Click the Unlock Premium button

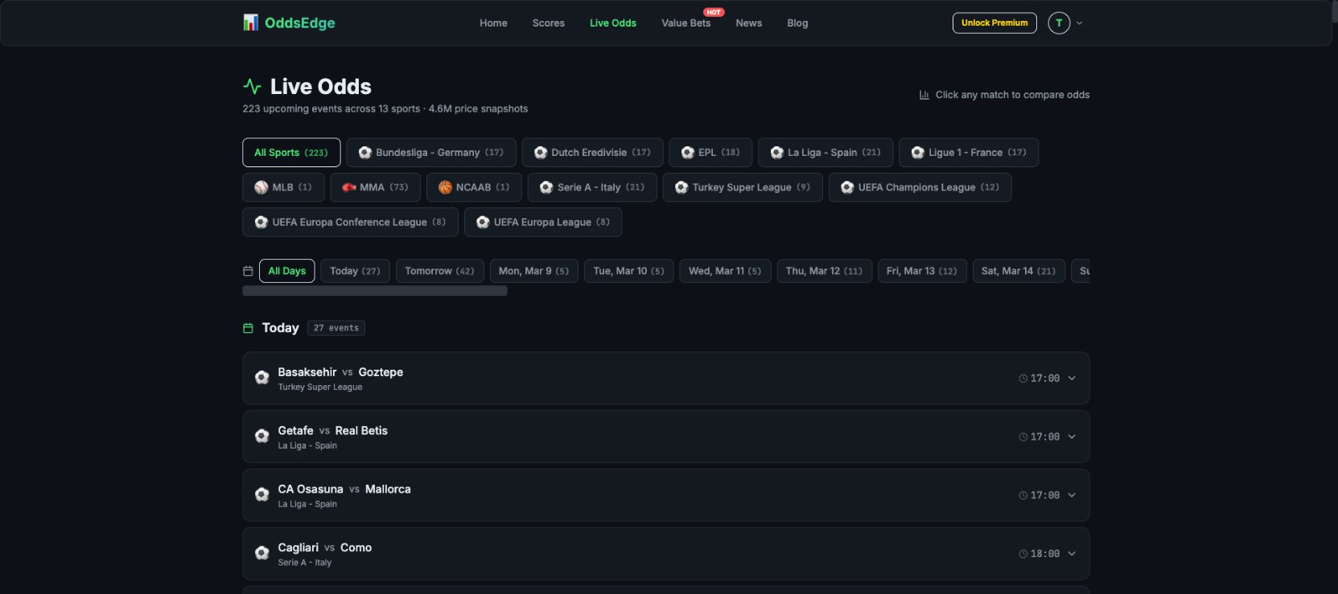tap(994, 23)
